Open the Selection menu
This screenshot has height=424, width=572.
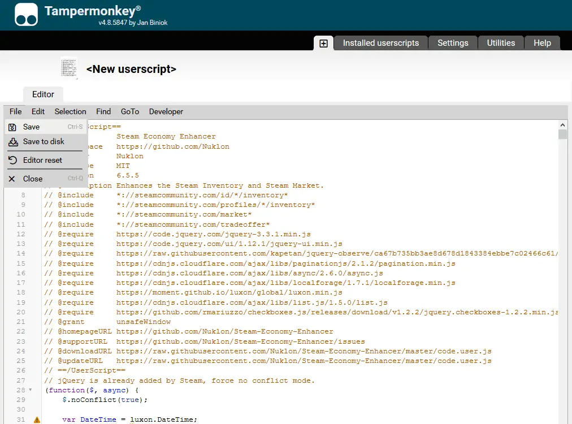[x=71, y=112]
